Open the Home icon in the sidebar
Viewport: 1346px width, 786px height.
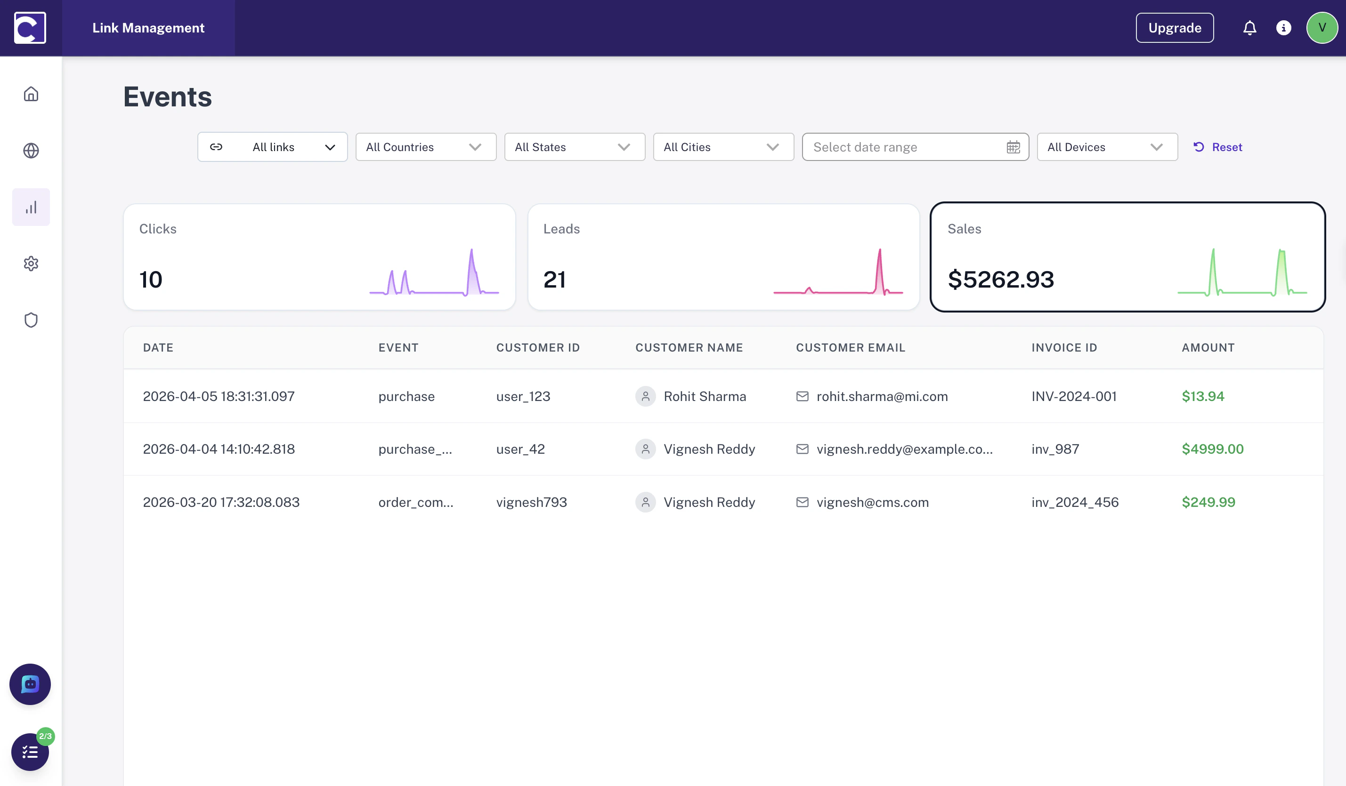(31, 94)
